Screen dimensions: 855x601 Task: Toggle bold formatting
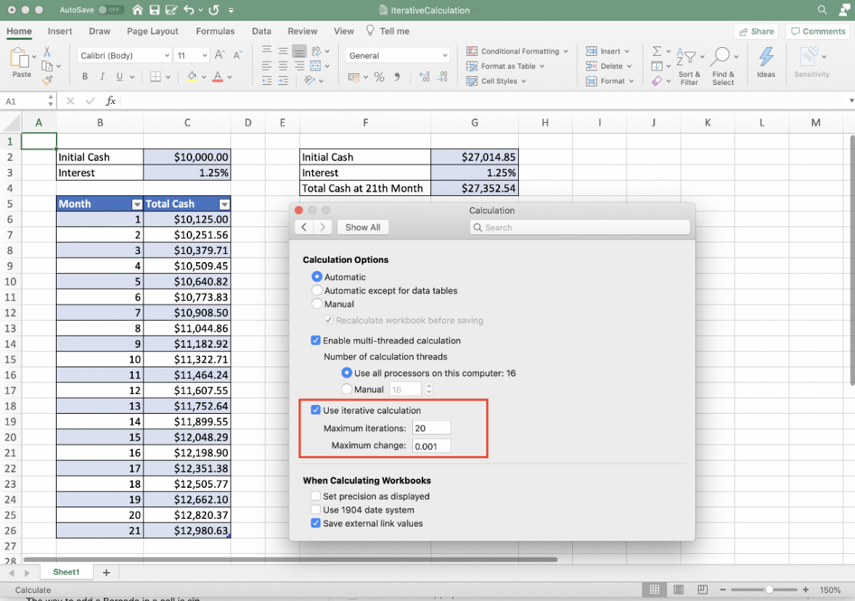coord(85,76)
